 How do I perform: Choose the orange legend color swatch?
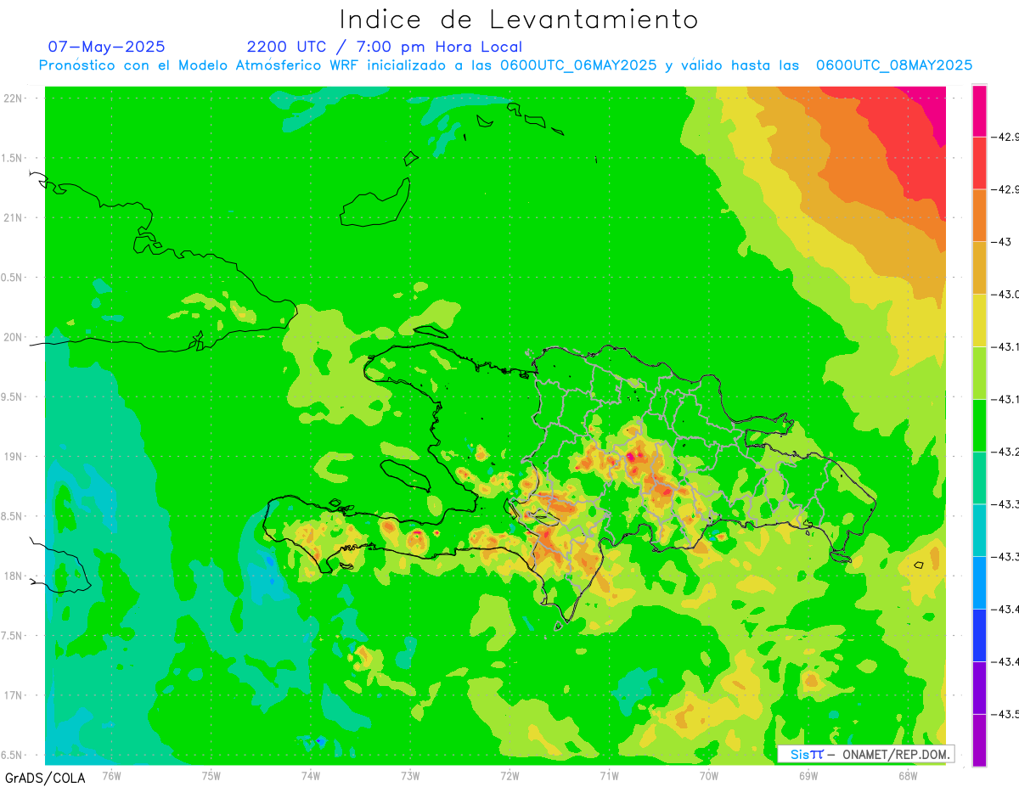pos(979,216)
